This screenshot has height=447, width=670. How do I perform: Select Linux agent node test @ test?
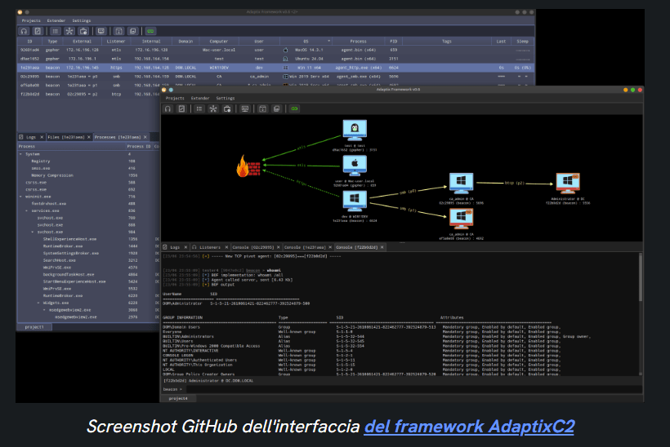pyautogui.click(x=355, y=131)
